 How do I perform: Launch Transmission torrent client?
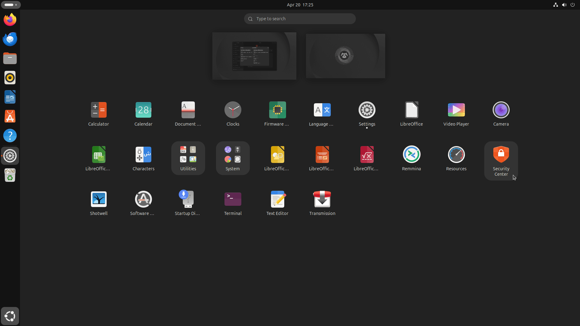point(322,199)
